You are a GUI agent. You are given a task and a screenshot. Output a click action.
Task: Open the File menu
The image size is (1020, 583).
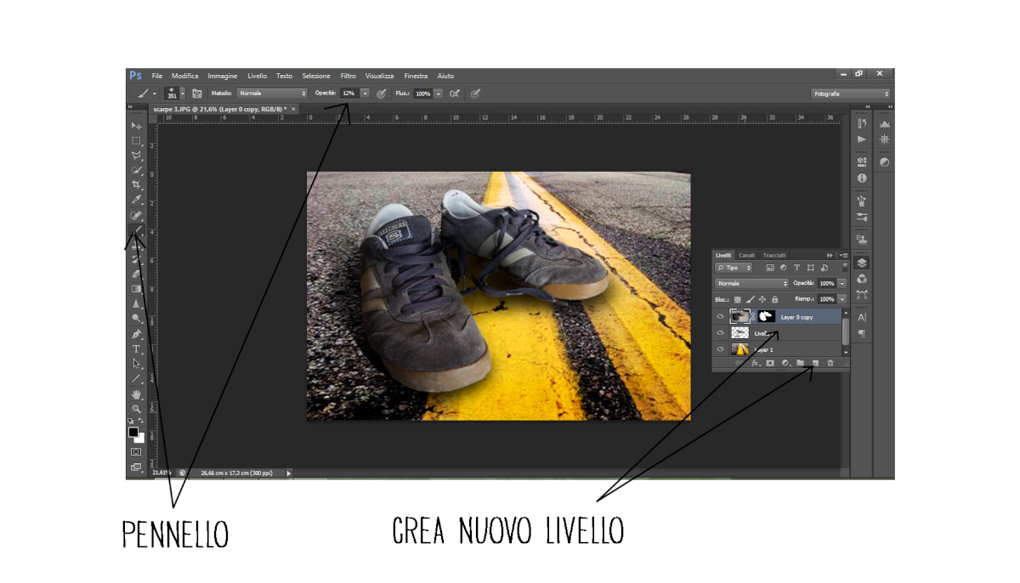pos(157,76)
